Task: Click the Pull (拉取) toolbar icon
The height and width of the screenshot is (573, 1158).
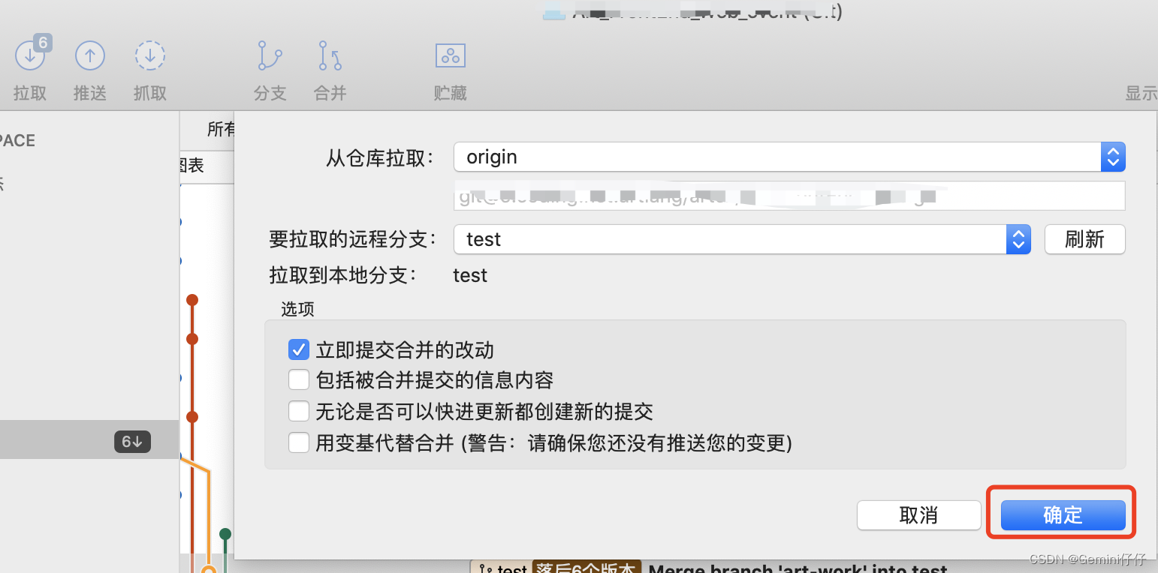Action: pyautogui.click(x=30, y=56)
